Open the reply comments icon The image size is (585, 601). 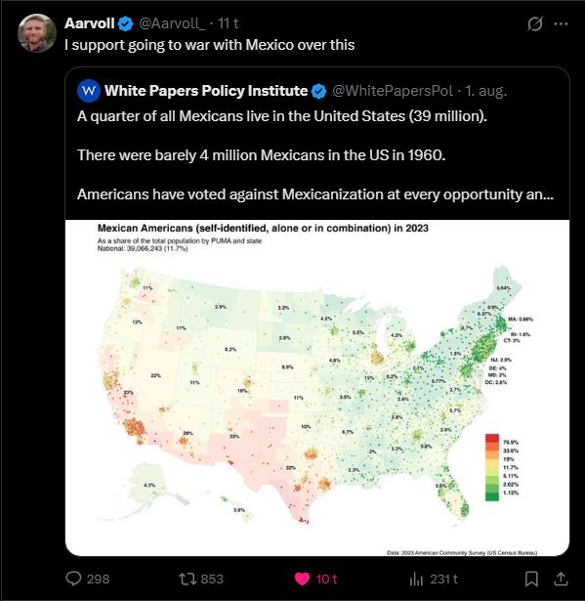click(73, 579)
